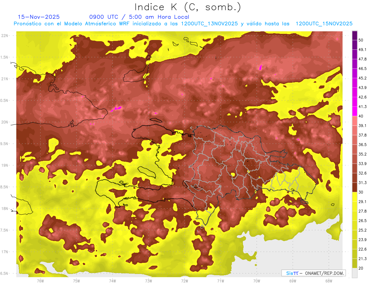This screenshot has width=369, height=285.
Task: Click the dark purple colorbar swatch above 50
Action: coord(355,35)
